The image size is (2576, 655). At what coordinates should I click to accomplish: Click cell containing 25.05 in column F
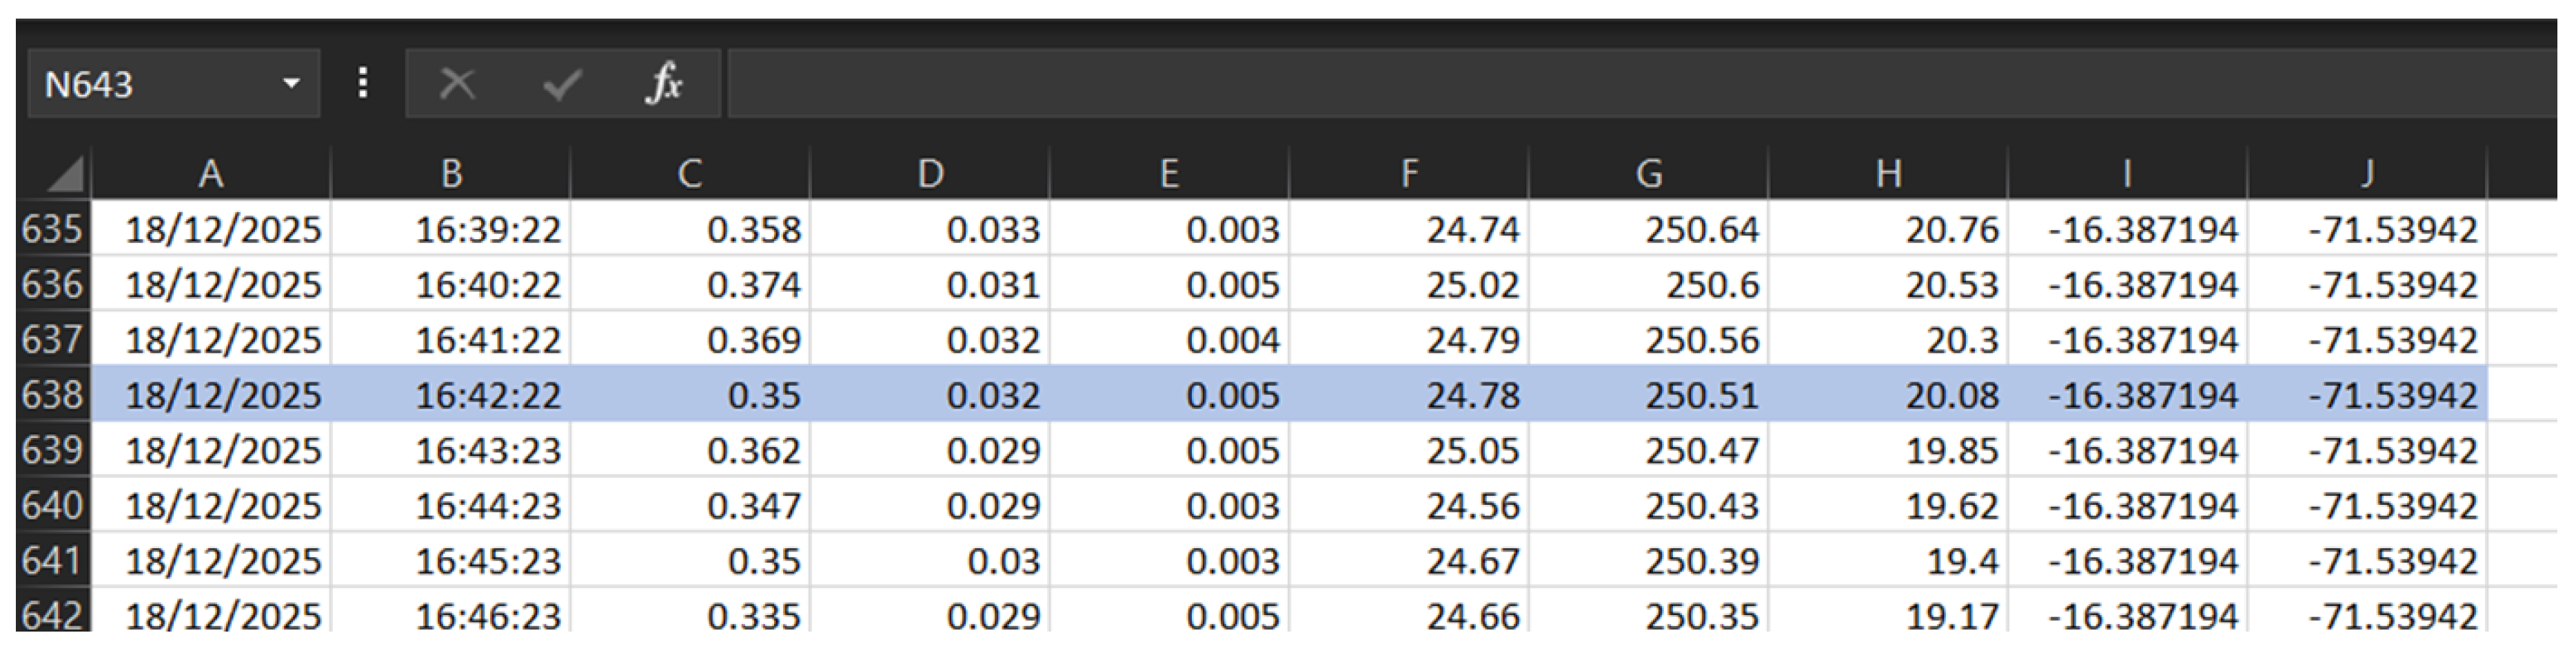coord(1409,450)
